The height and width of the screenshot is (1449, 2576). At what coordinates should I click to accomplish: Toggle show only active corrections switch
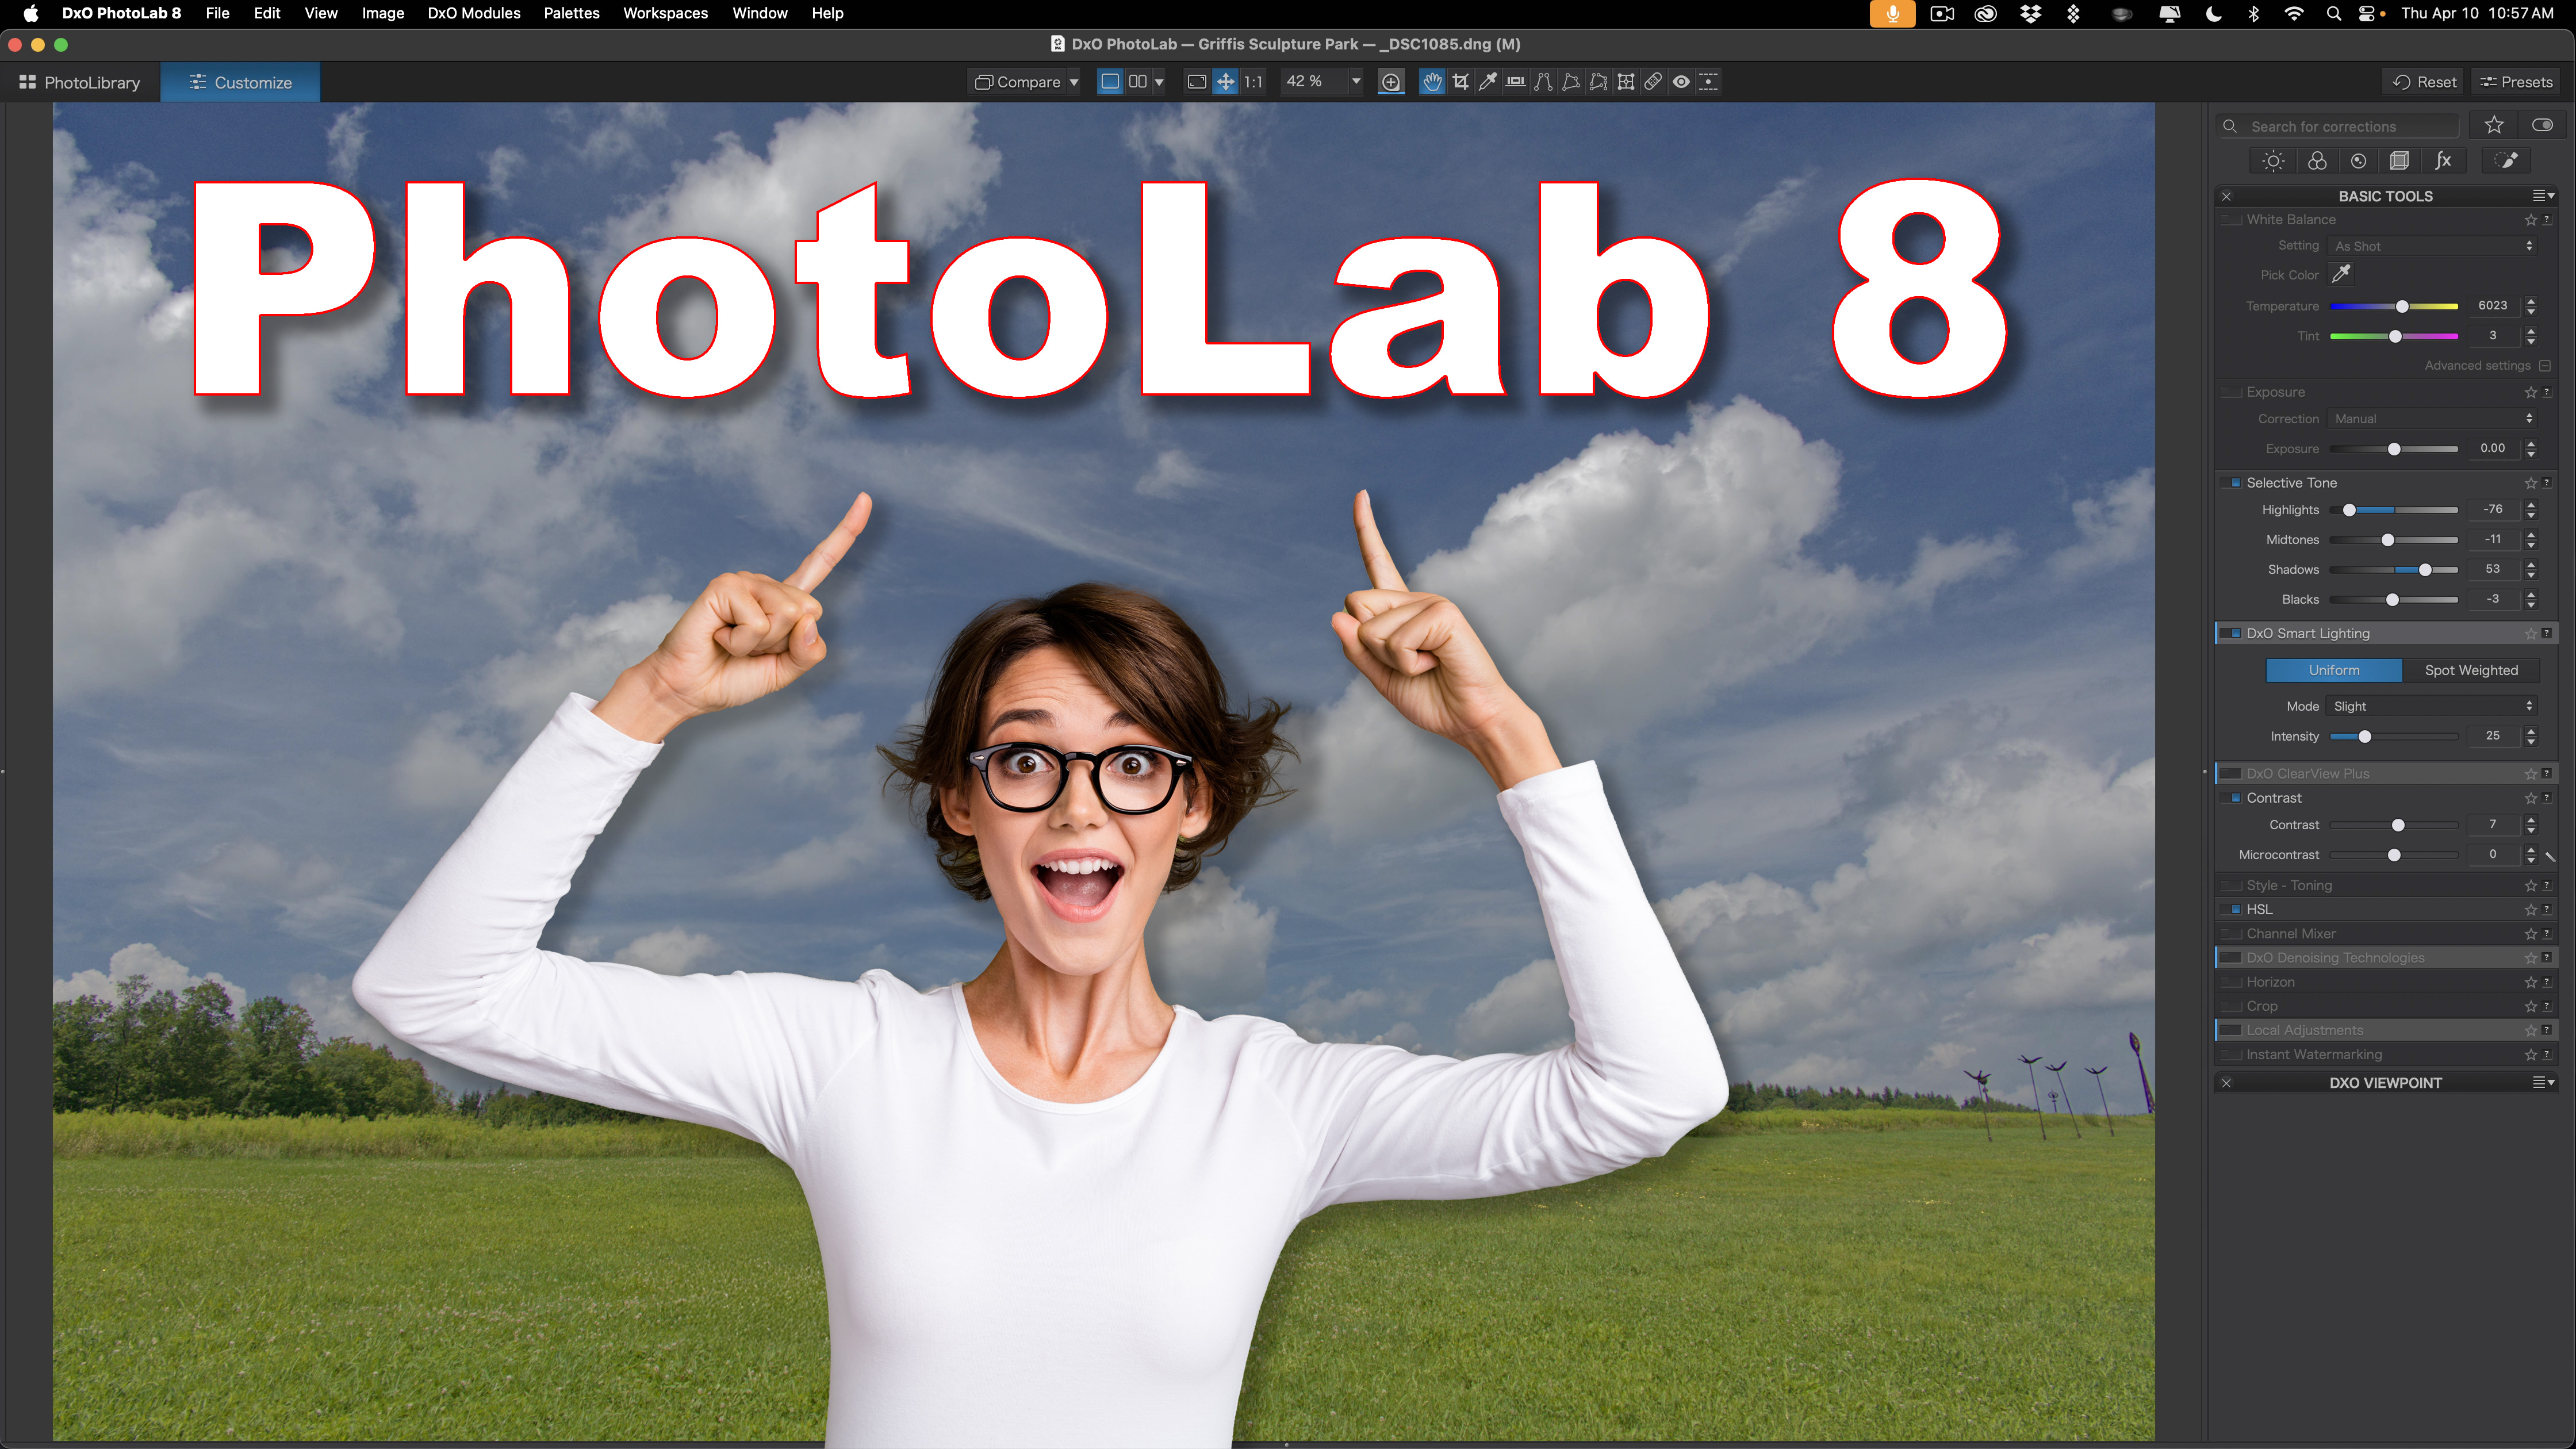pos(2542,126)
